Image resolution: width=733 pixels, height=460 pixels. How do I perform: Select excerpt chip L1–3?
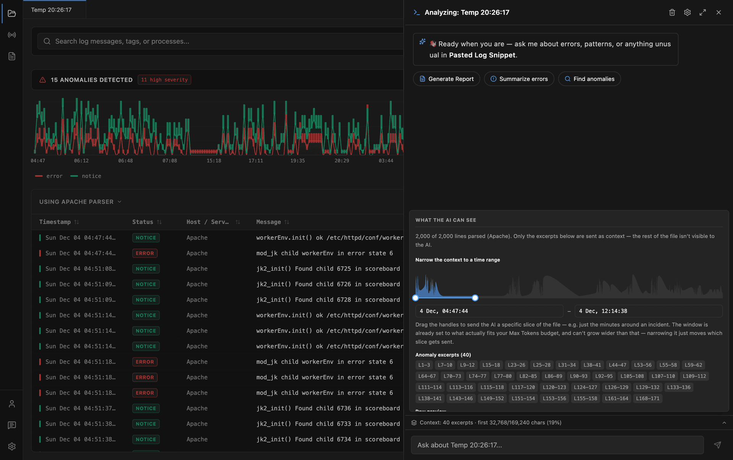pos(424,365)
